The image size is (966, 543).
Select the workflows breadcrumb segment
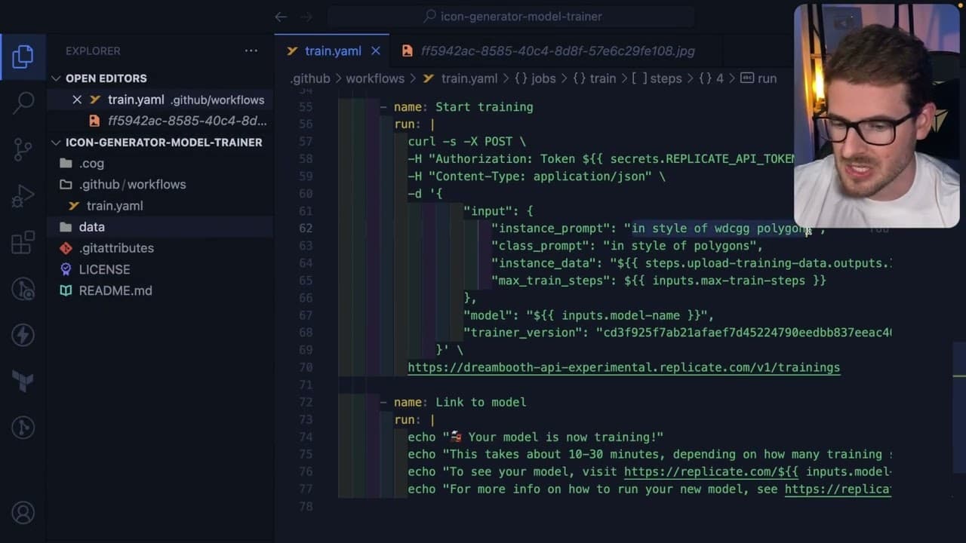click(x=375, y=78)
